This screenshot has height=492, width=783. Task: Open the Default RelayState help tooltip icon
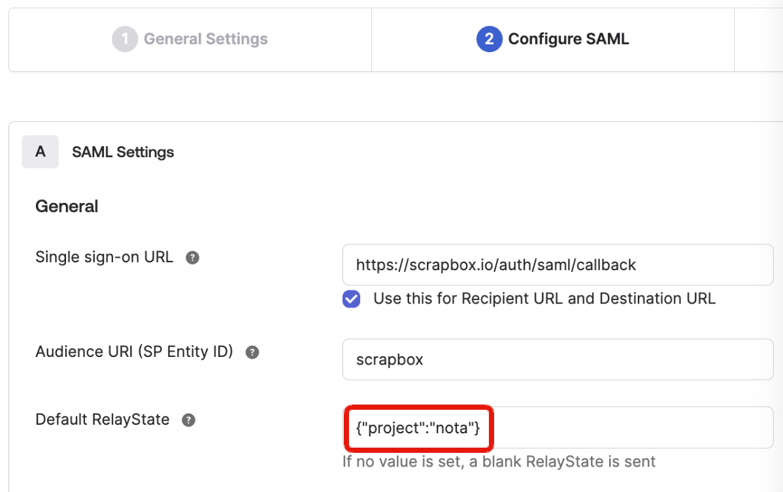click(x=188, y=420)
